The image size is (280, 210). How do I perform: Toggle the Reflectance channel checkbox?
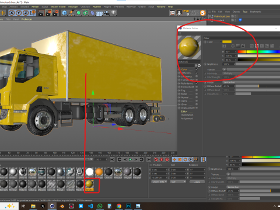[x=197, y=83]
